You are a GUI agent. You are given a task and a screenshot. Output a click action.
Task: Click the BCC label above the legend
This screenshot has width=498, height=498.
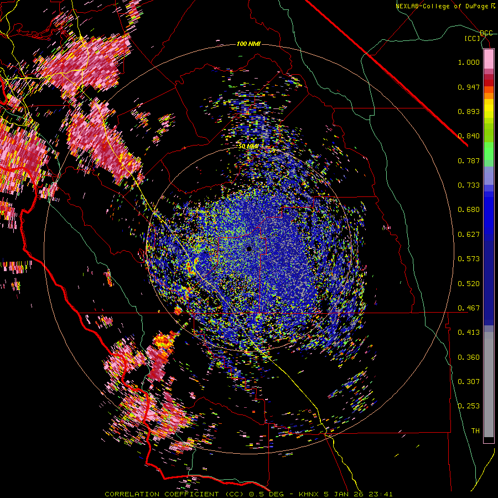486,33
